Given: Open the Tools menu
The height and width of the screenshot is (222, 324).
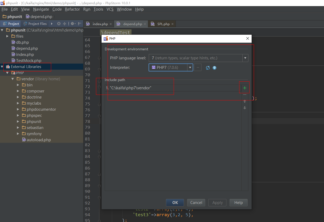Looking at the screenshot, I should pos(98,9).
